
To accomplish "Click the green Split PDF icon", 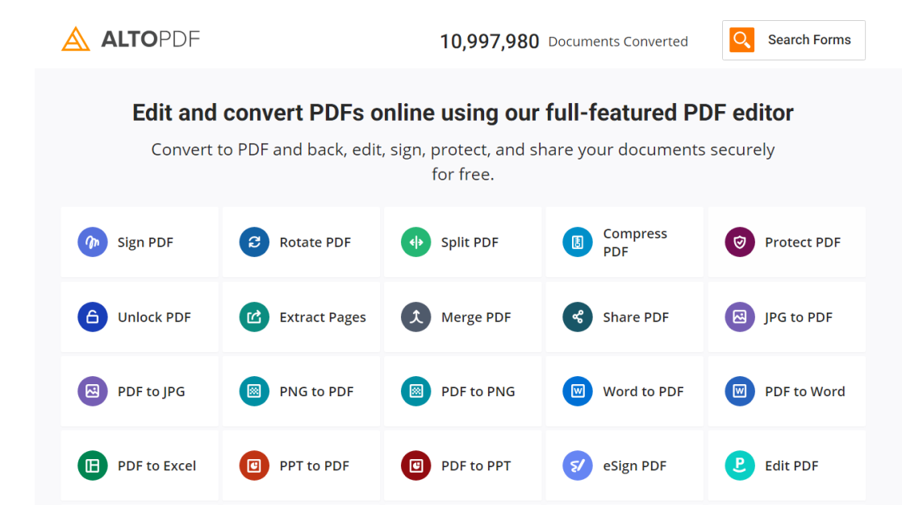I will tap(416, 242).
